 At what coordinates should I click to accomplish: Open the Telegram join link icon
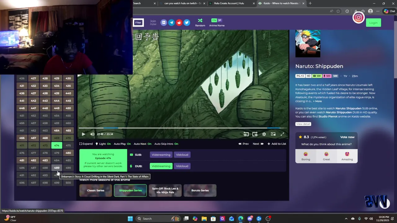pyautogui.click(x=171, y=23)
